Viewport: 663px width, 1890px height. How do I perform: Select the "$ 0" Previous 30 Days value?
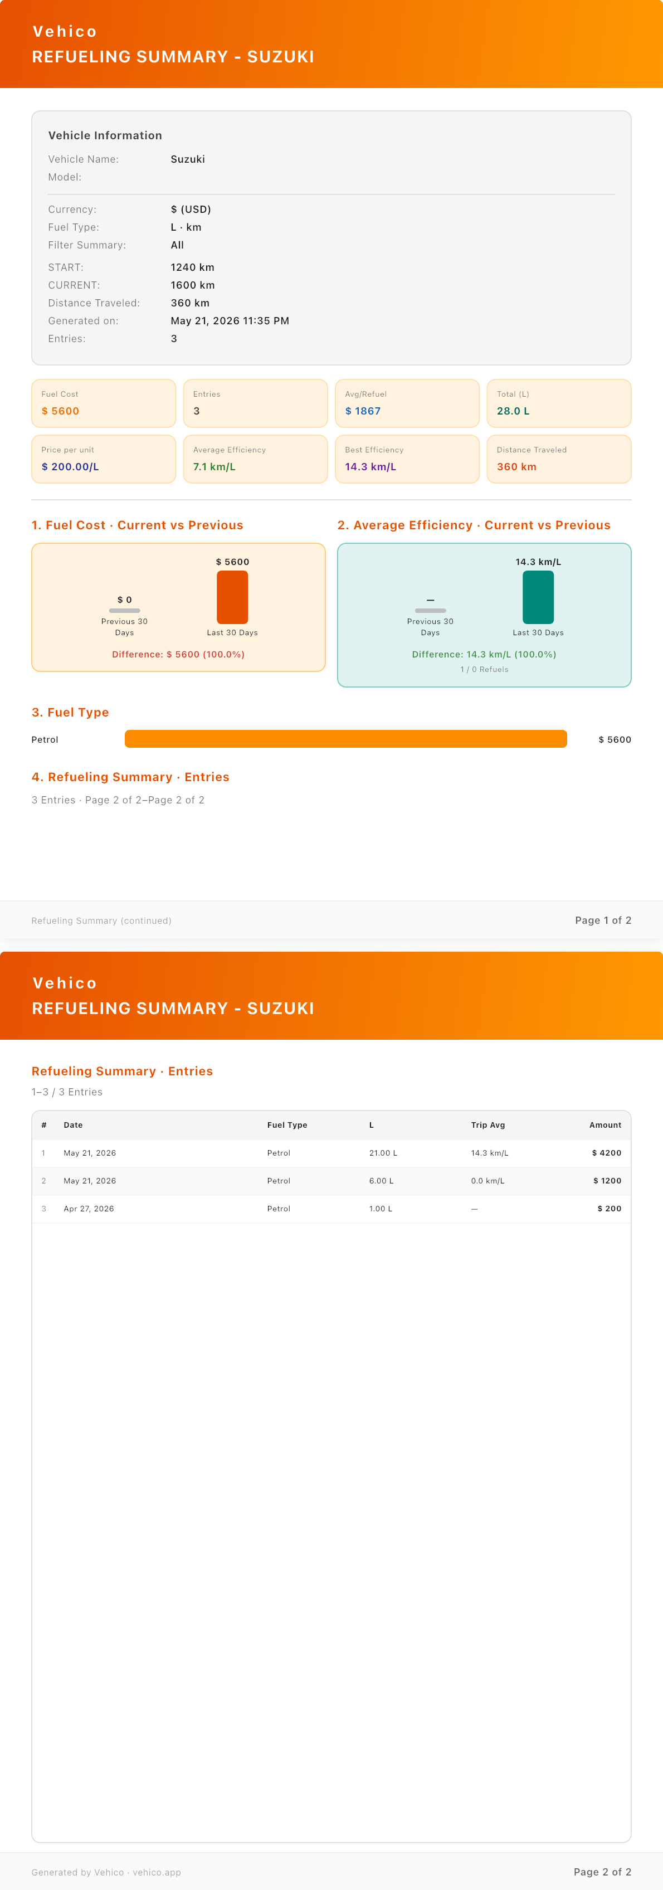tap(125, 600)
